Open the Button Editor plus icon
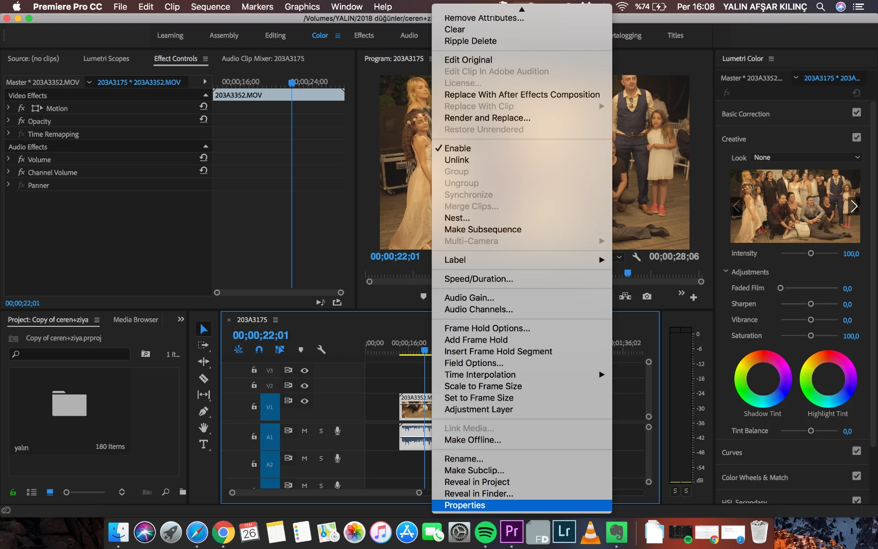The width and height of the screenshot is (878, 549). click(694, 297)
